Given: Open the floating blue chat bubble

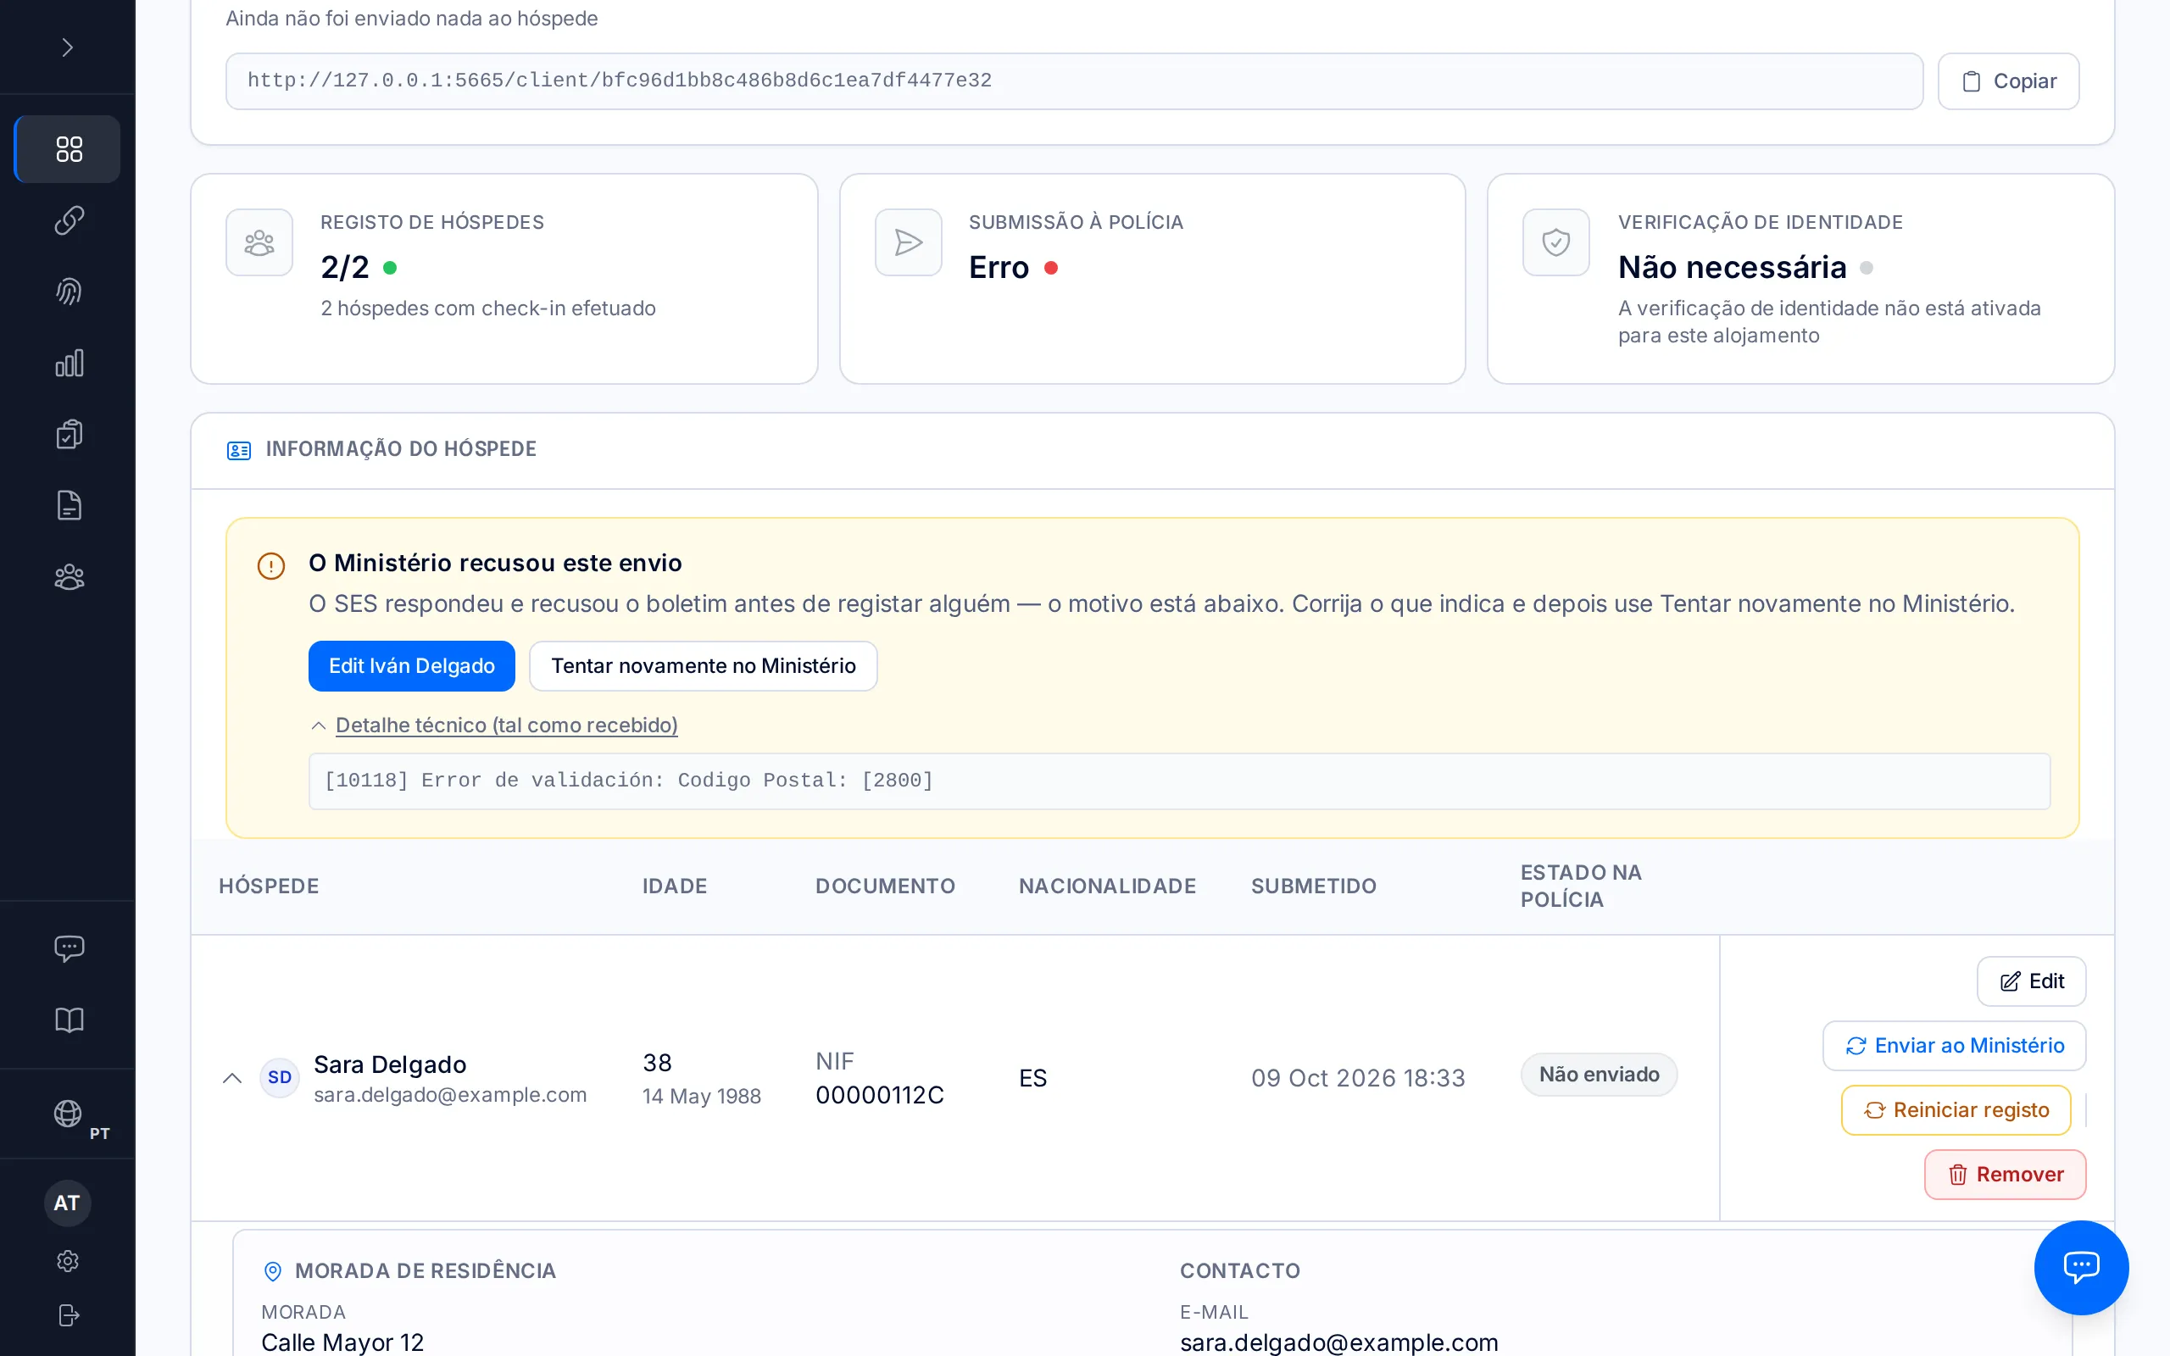Looking at the screenshot, I should click(2080, 1266).
